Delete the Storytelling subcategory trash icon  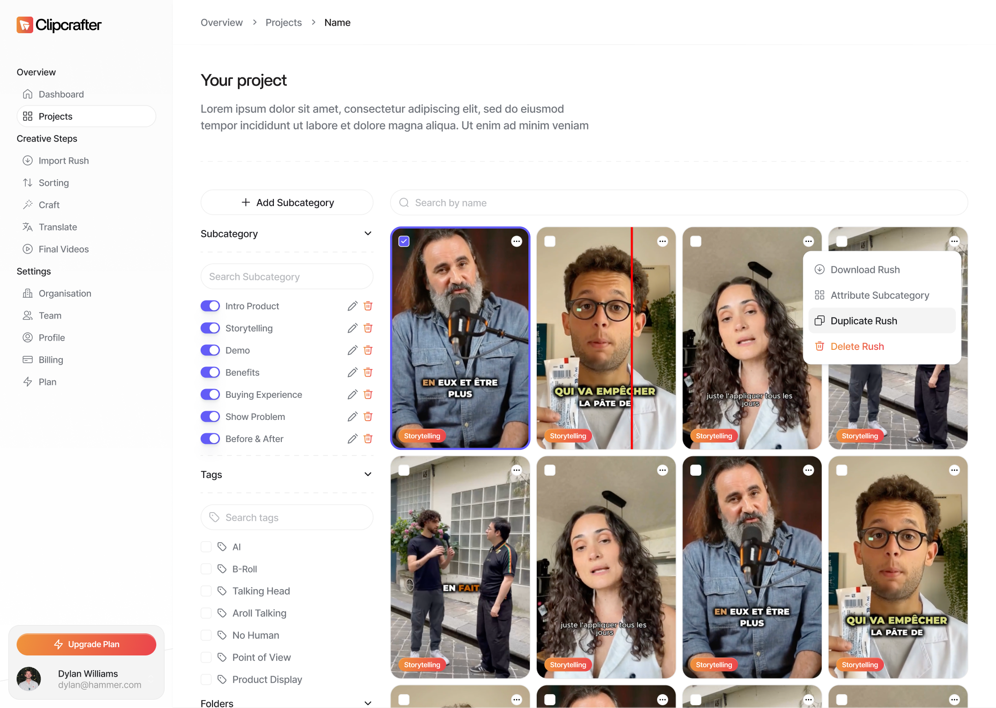[368, 328]
